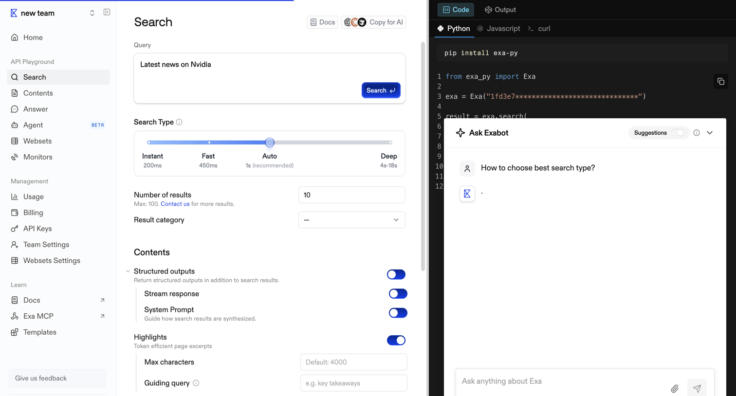Screen dimensions: 736x396
Task: Show Search Type info tooltip icon
Action: (179, 122)
